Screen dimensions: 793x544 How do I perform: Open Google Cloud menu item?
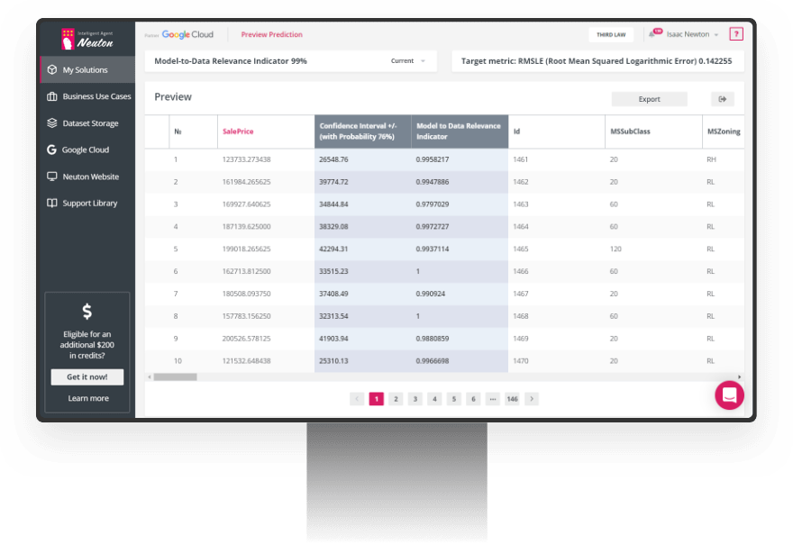(x=87, y=150)
